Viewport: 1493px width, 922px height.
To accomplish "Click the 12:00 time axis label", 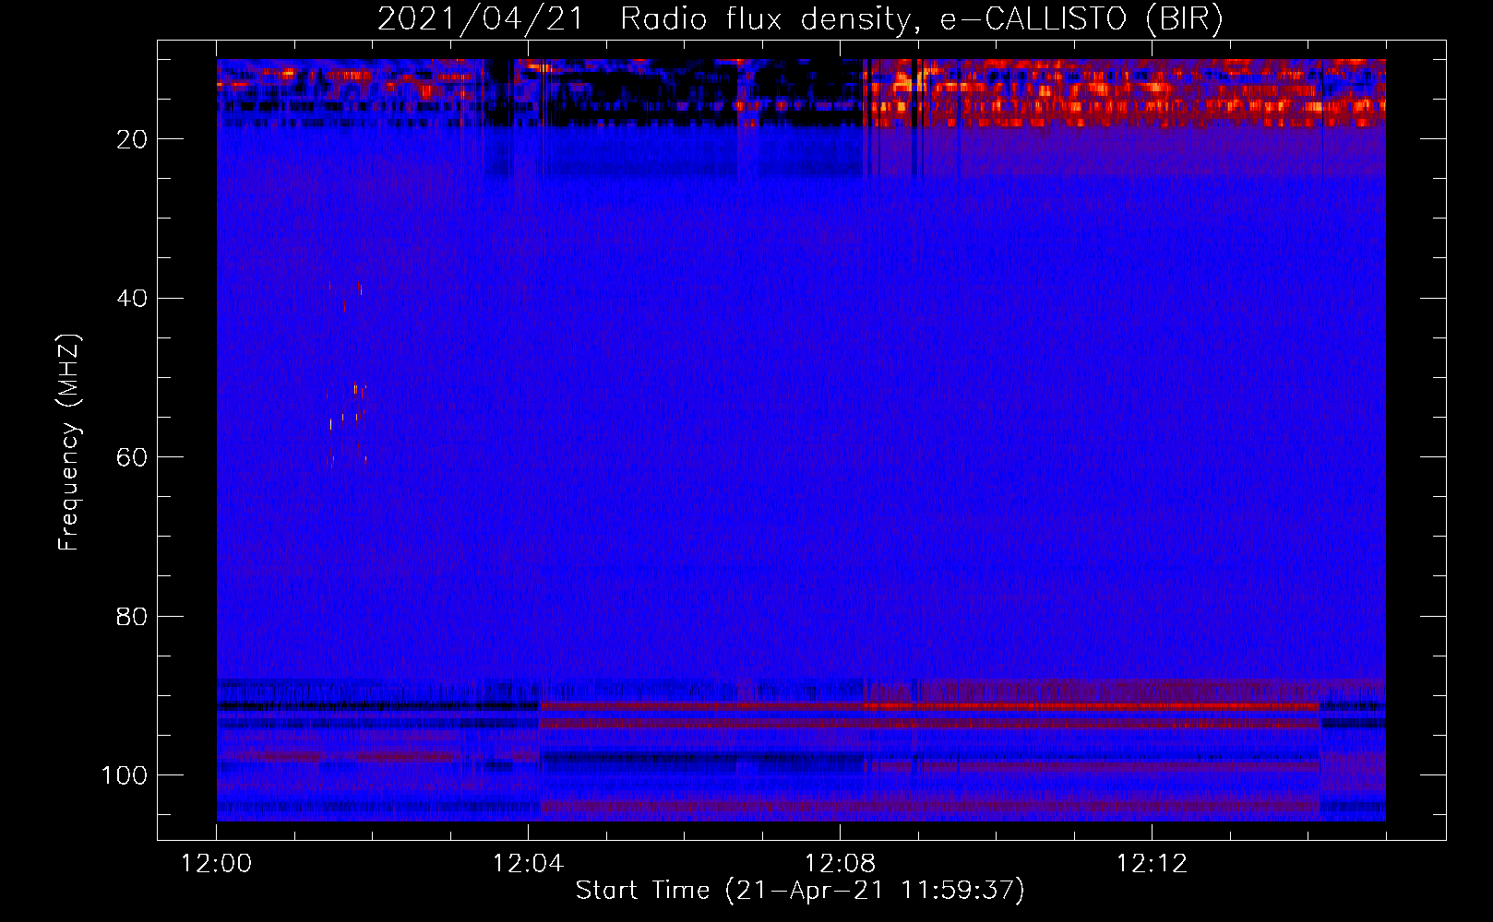I will (216, 864).
